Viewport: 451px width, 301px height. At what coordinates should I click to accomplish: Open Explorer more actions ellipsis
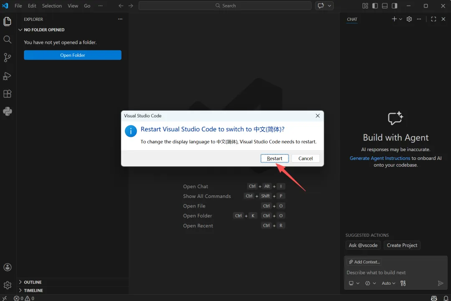point(120,19)
